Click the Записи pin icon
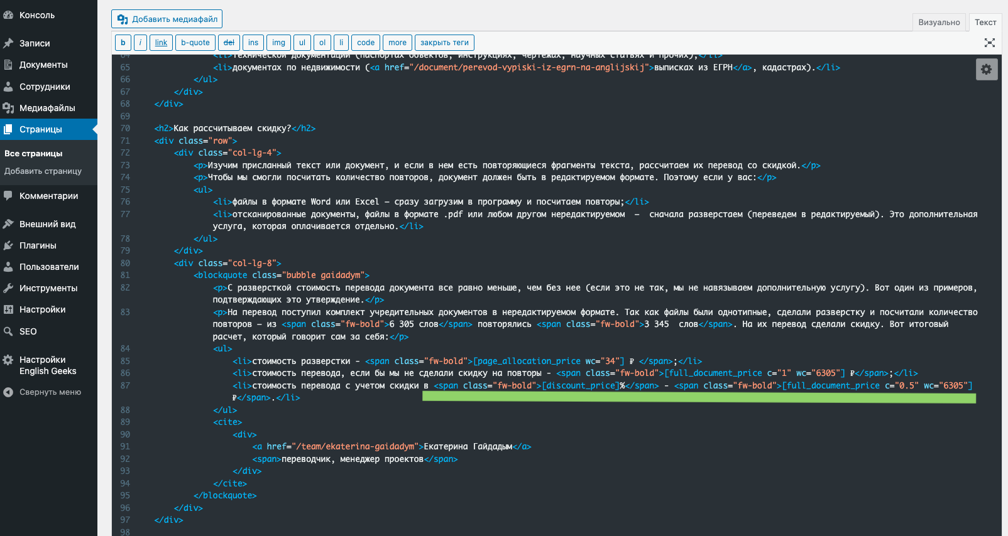The image size is (1008, 536). (x=8, y=43)
